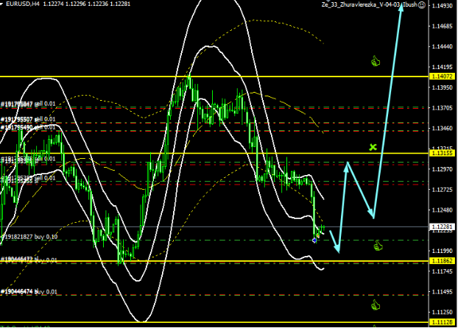Click the thumbs-up icon near the 1.11400 level
This screenshot has height=328, width=458.
click(x=376, y=304)
